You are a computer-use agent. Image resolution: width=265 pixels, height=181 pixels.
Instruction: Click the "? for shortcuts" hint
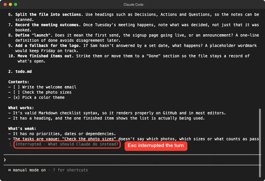pos(70,170)
